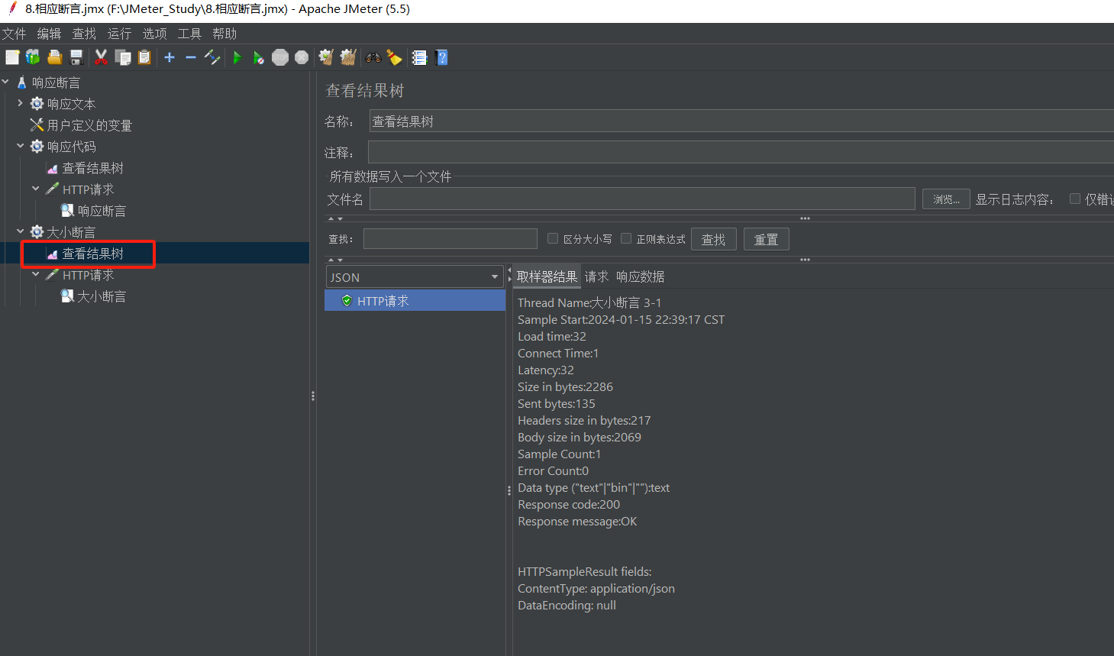1114x656 pixels.
Task: Click the New test plan icon
Action: tap(12, 57)
